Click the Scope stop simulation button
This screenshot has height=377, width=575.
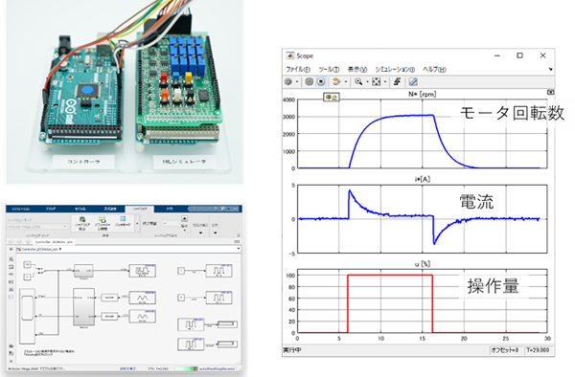tap(321, 81)
